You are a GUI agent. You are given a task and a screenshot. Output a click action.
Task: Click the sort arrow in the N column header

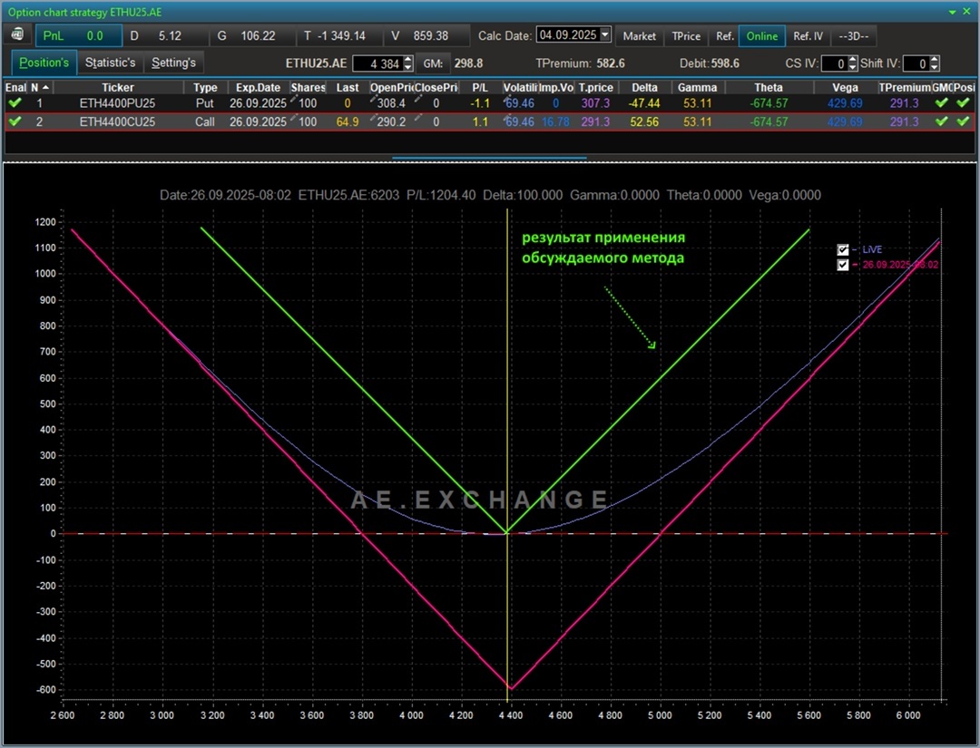pos(45,87)
